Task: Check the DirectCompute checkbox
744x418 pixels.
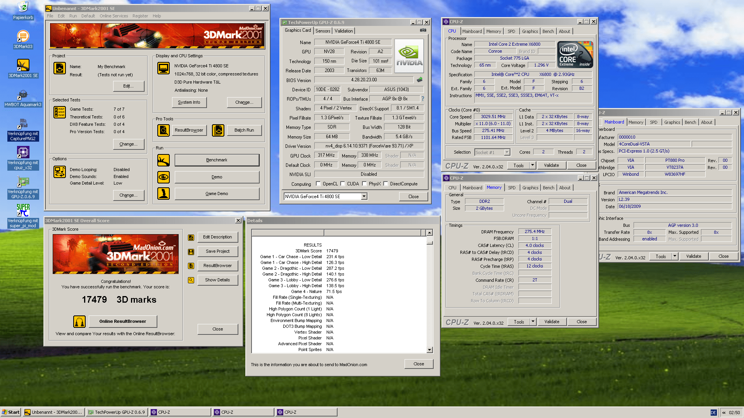Action: tap(386, 184)
